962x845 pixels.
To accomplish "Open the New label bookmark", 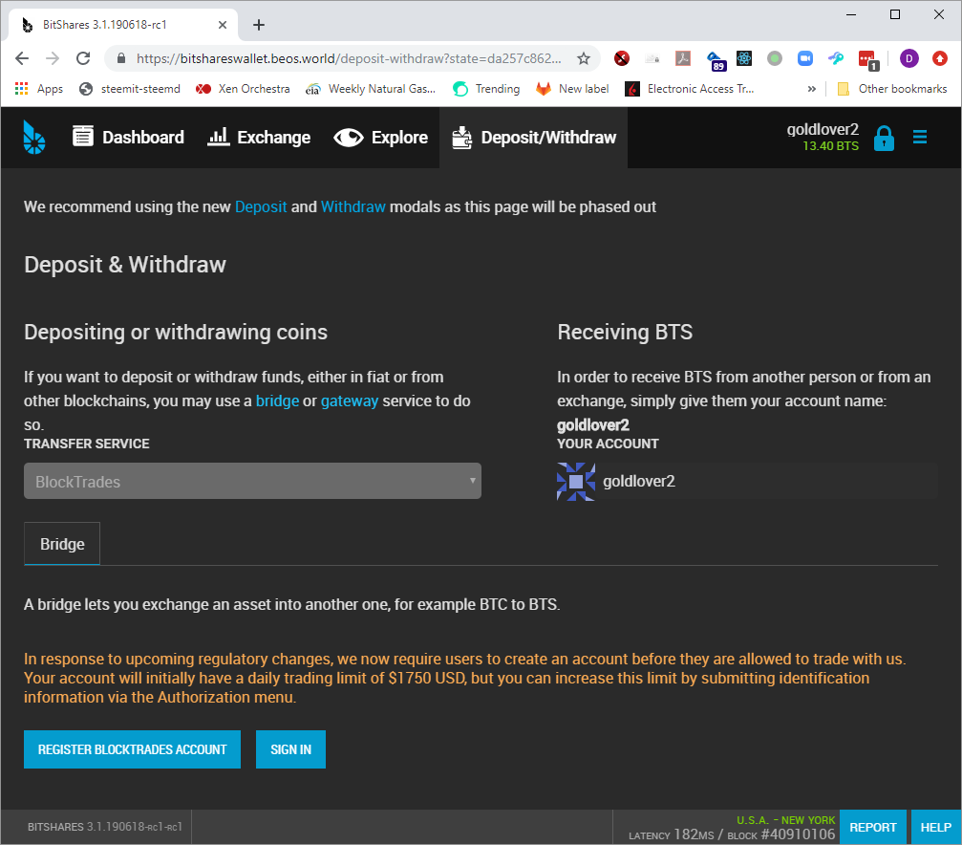I will tap(572, 89).
